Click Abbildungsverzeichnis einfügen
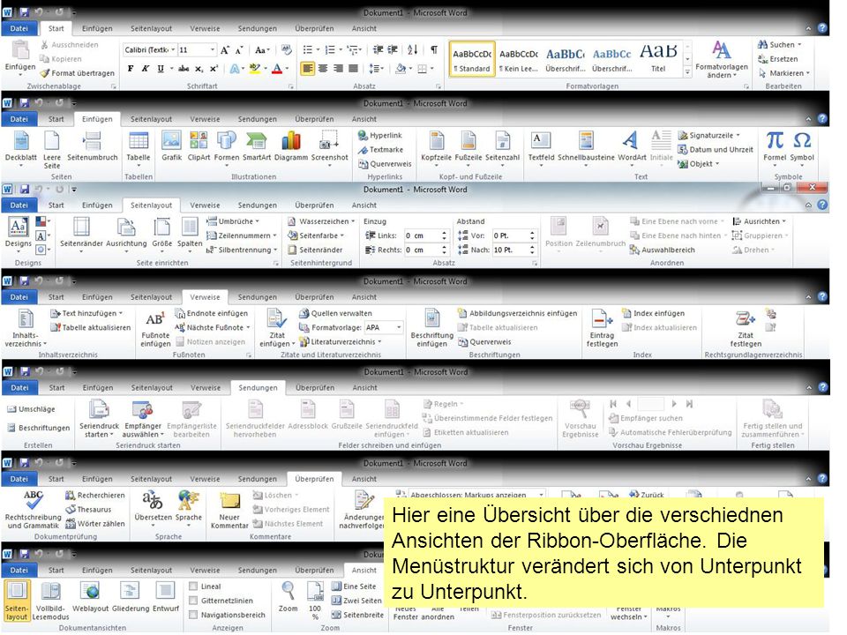Image resolution: width=847 pixels, height=635 pixels. click(518, 313)
